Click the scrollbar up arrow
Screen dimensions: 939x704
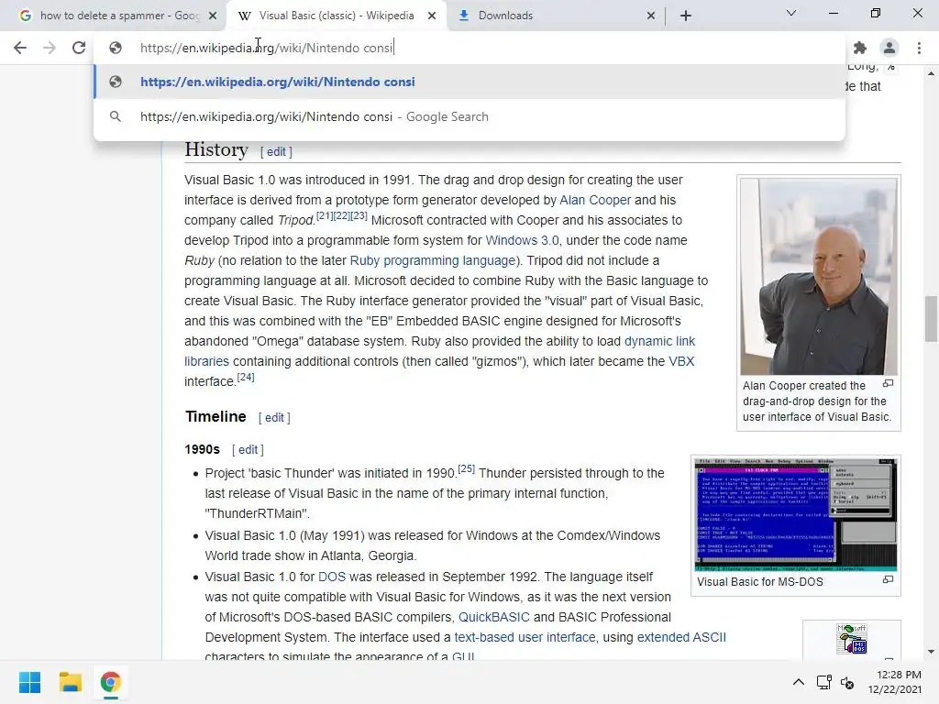coord(931,73)
